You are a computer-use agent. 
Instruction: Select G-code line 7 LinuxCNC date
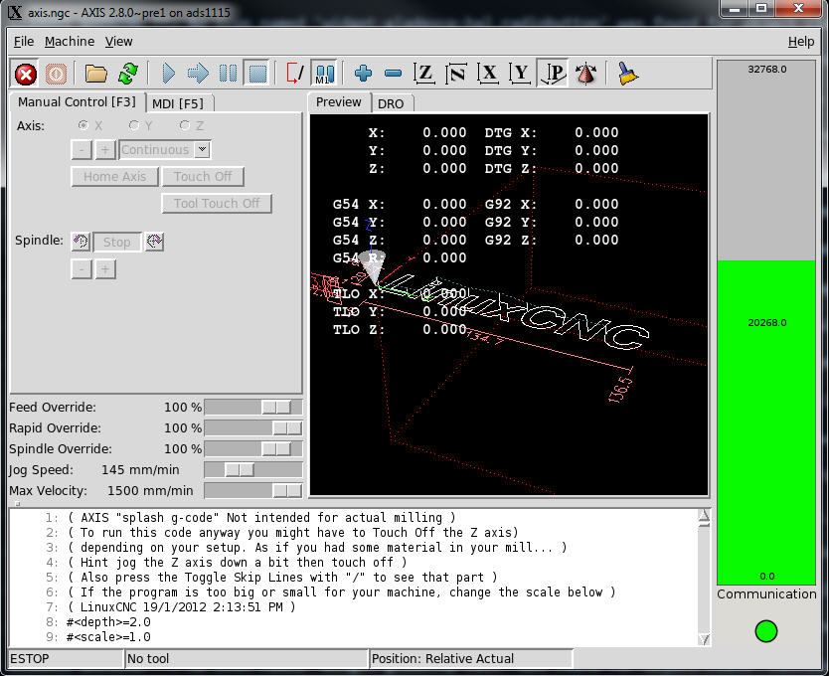click(x=181, y=606)
